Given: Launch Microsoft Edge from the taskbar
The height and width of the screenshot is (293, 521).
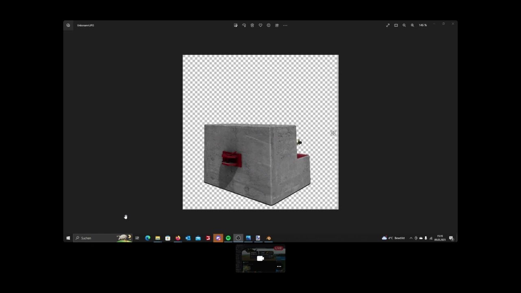Looking at the screenshot, I should [148, 238].
